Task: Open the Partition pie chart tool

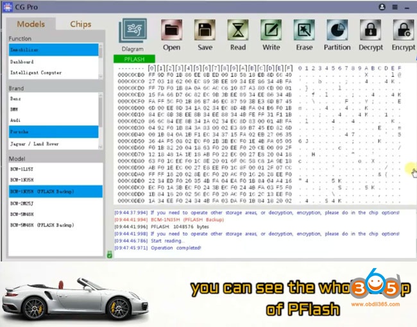Action: click(x=337, y=31)
